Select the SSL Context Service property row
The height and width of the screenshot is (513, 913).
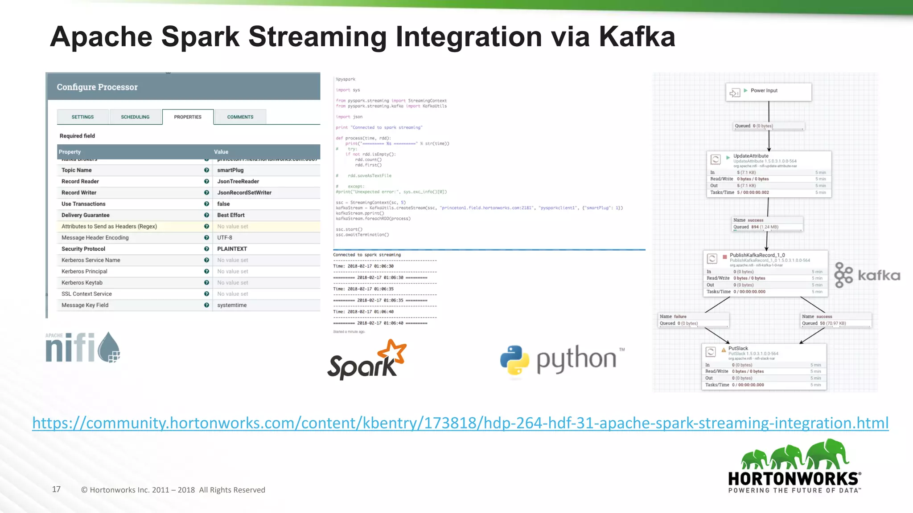coord(189,294)
